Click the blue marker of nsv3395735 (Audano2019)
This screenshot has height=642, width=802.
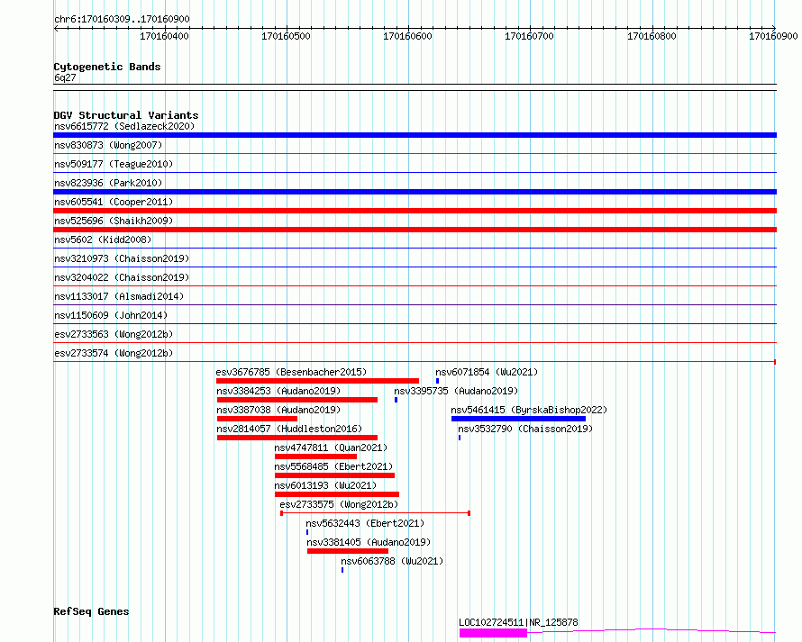(x=396, y=400)
